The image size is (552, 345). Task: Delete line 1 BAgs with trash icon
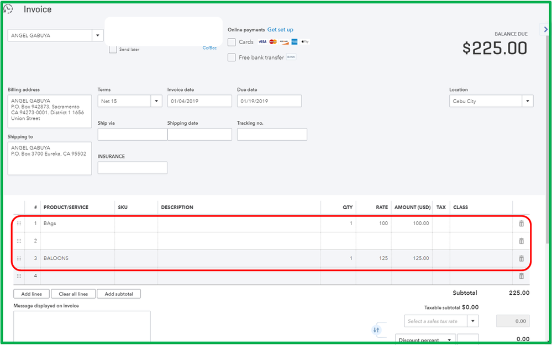[x=522, y=224]
